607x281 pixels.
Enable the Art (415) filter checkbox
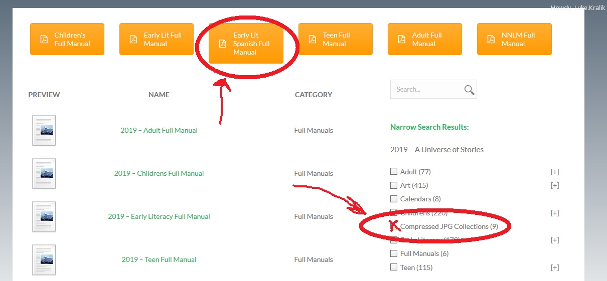click(x=394, y=185)
